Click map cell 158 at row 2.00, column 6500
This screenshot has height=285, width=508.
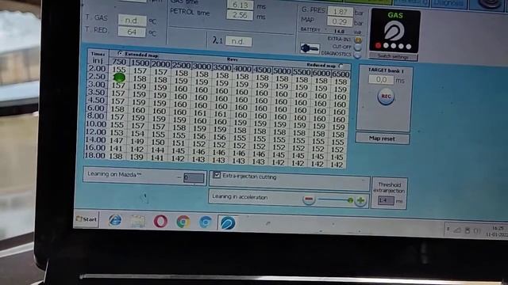pyautogui.click(x=341, y=82)
